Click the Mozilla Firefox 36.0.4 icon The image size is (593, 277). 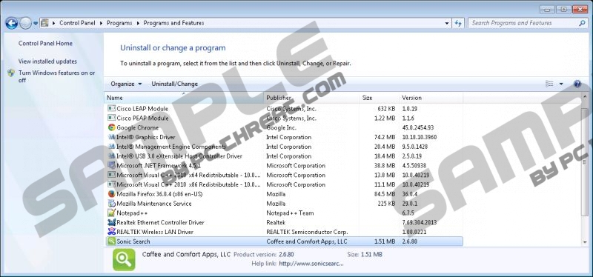(x=111, y=194)
